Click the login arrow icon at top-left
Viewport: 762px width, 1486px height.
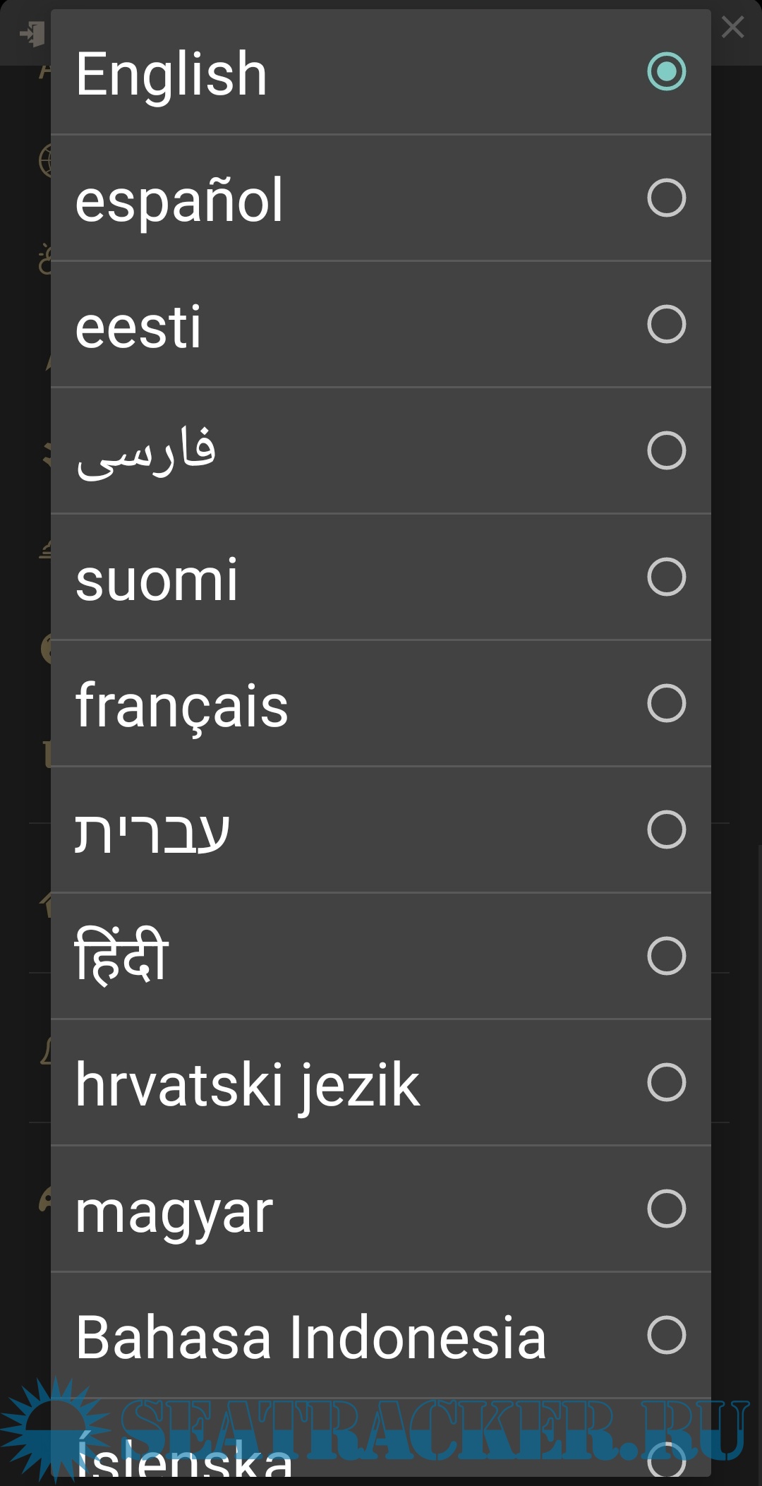click(x=32, y=33)
